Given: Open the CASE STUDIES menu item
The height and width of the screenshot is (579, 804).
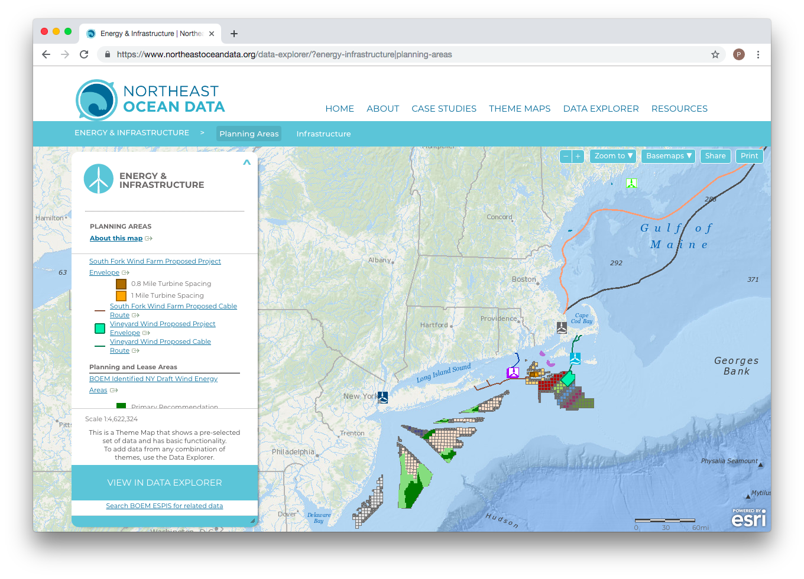Looking at the screenshot, I should pos(444,109).
